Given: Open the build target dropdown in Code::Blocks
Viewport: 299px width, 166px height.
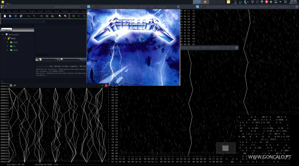Looking at the screenshot, I should pos(43,22).
